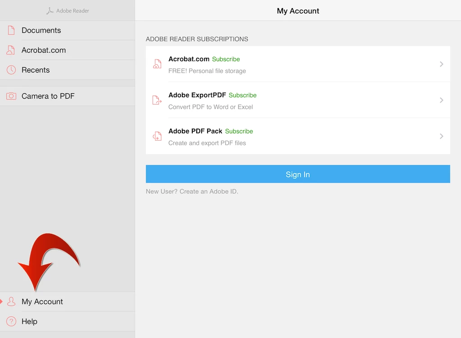Open the Documents sidebar item
This screenshot has width=461, height=338.
coord(68,30)
